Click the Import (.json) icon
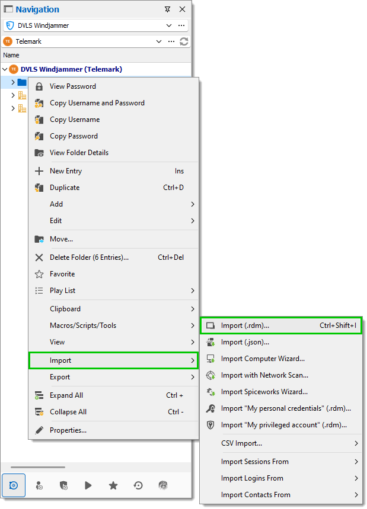 coord(210,342)
